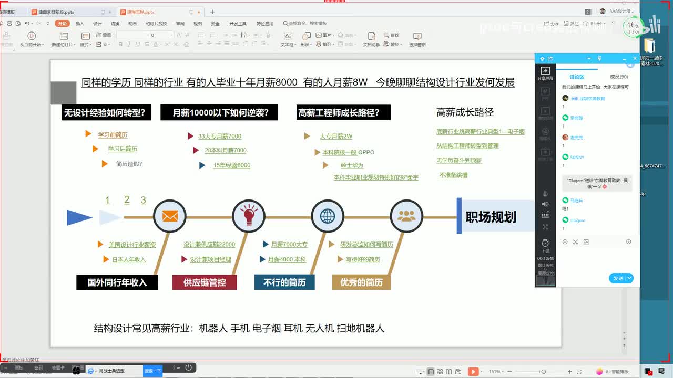Toggle bold formatting
This screenshot has height=378, width=673.
[120, 45]
